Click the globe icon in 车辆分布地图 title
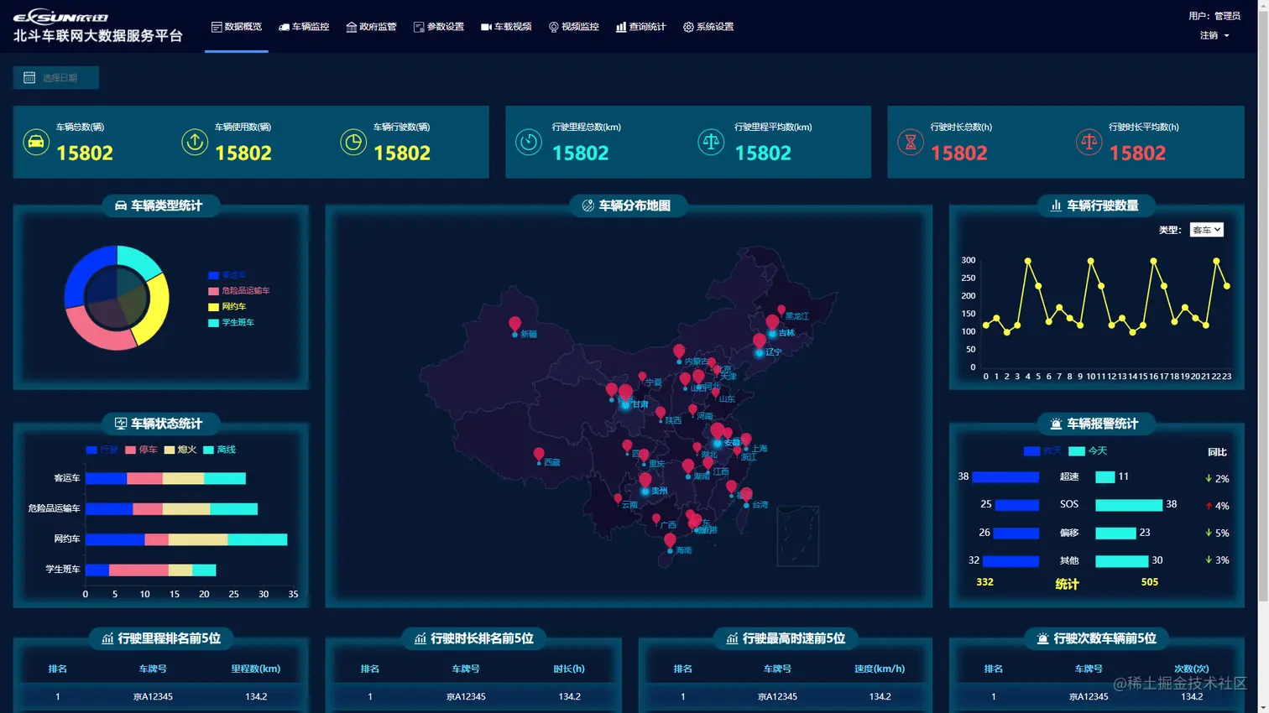 click(x=588, y=206)
